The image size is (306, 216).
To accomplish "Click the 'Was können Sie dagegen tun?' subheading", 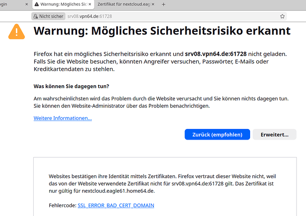I will [71, 86].
